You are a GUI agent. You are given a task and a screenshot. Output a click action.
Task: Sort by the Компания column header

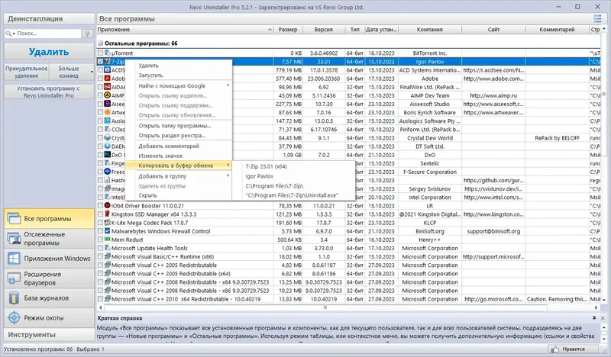(430, 30)
